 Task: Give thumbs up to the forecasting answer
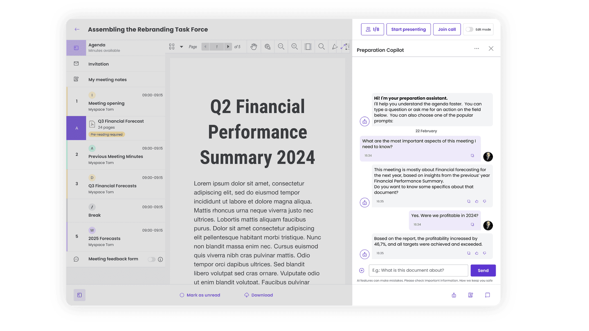point(476,201)
